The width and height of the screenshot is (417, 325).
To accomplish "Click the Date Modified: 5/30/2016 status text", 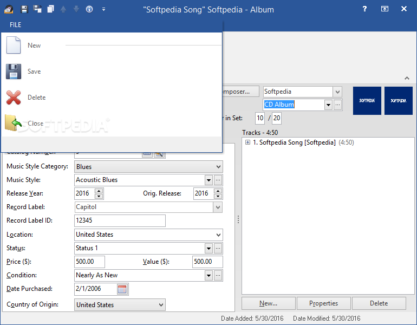I will tap(327, 318).
